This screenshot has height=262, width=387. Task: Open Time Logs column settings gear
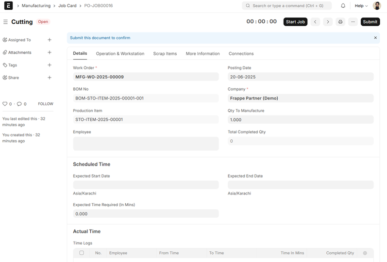point(365,253)
